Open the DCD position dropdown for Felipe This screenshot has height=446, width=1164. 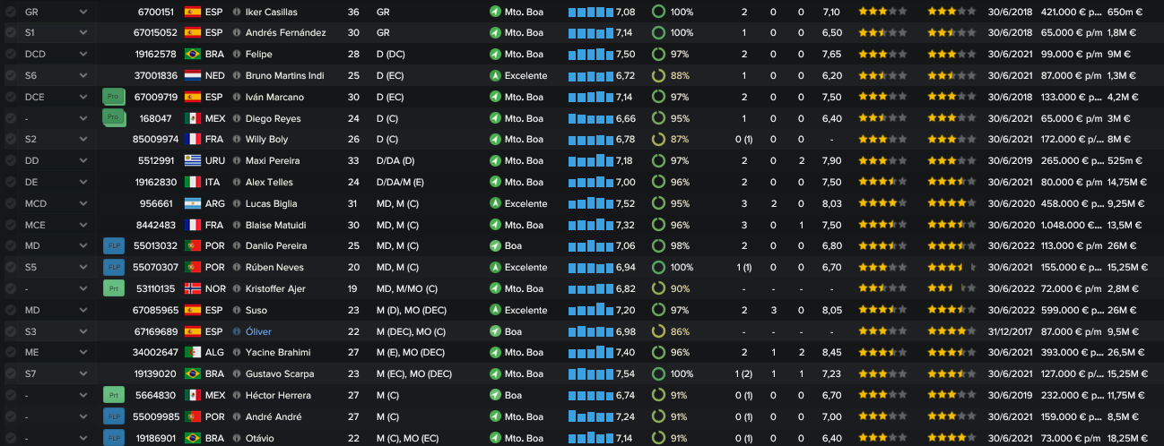[83, 54]
